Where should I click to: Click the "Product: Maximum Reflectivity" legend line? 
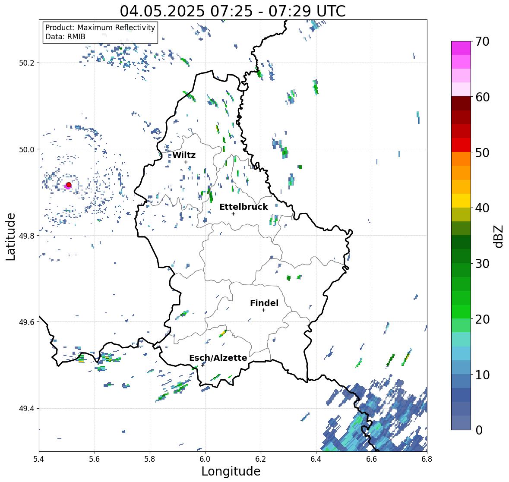[x=100, y=28]
